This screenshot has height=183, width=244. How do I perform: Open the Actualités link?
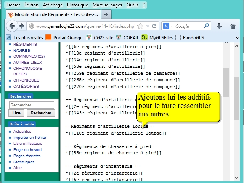point(22,132)
